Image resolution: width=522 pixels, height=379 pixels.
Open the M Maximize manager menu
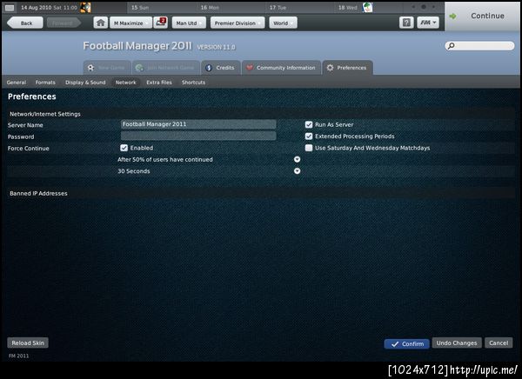coord(130,23)
